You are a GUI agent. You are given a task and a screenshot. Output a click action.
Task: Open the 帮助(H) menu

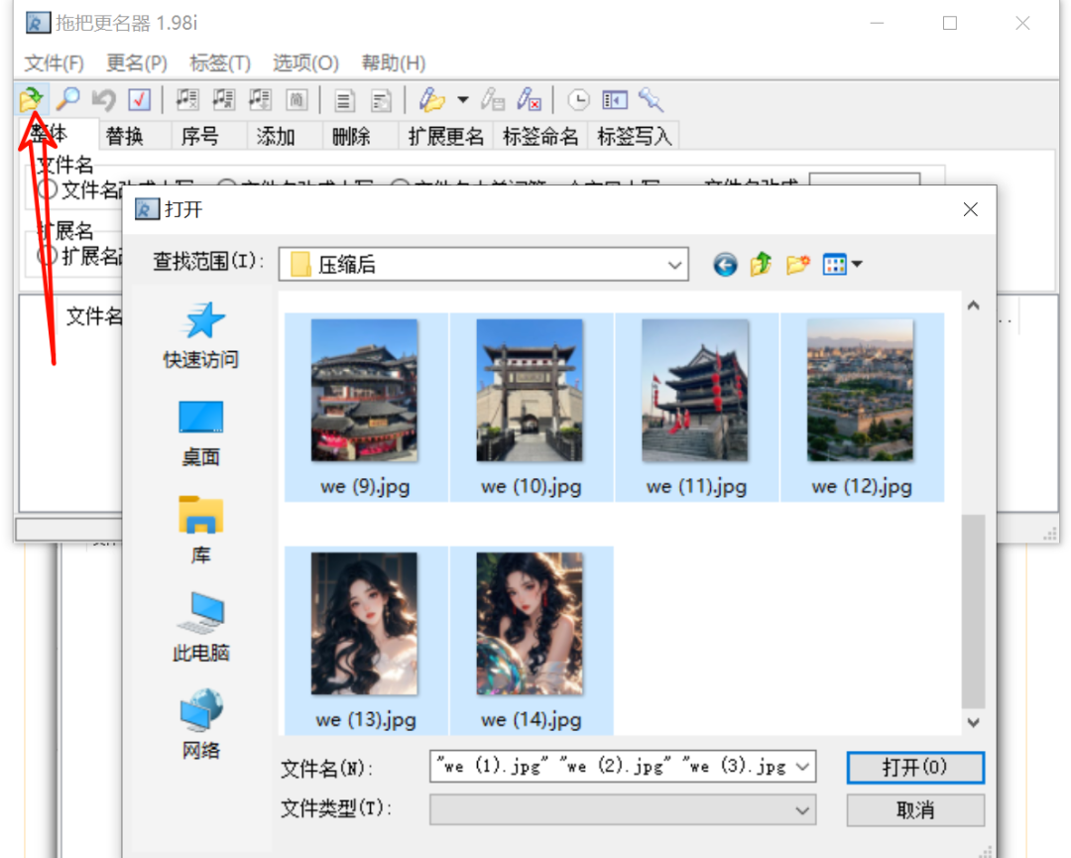pyautogui.click(x=394, y=62)
